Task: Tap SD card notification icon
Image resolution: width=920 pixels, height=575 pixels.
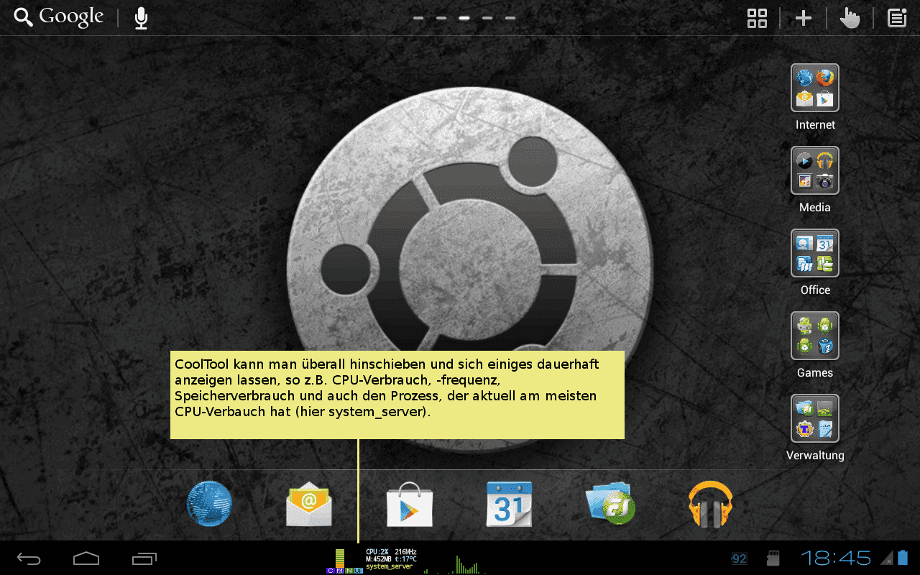Action: tap(773, 558)
